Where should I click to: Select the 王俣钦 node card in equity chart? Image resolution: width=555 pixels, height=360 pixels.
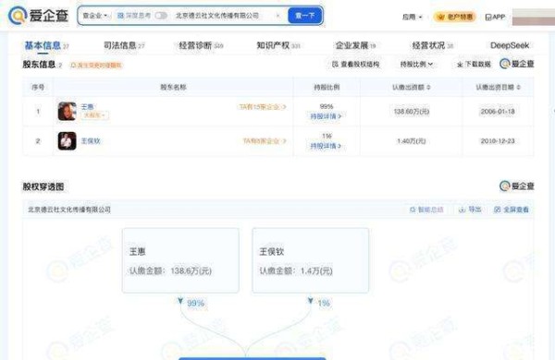[x=311, y=260]
